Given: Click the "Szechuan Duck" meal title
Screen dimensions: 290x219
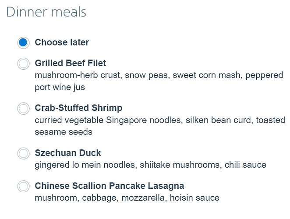Looking at the screenshot, I should pos(68,153).
